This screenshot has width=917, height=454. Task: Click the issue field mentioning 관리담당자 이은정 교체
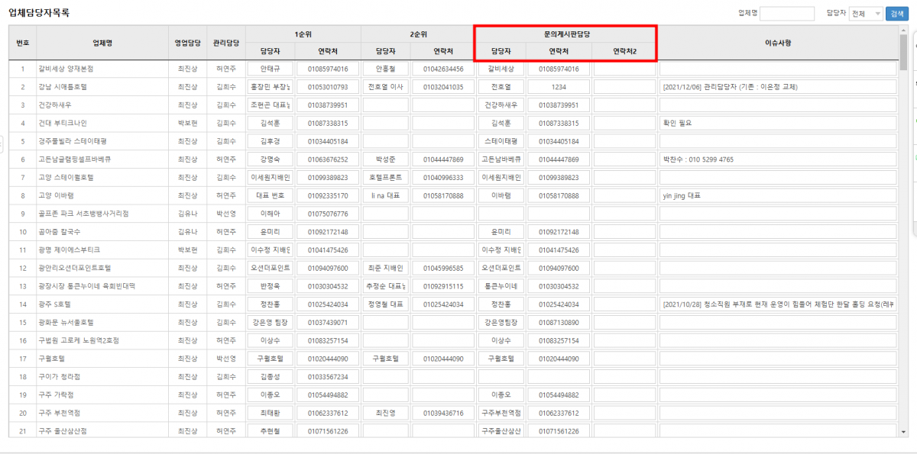click(778, 87)
